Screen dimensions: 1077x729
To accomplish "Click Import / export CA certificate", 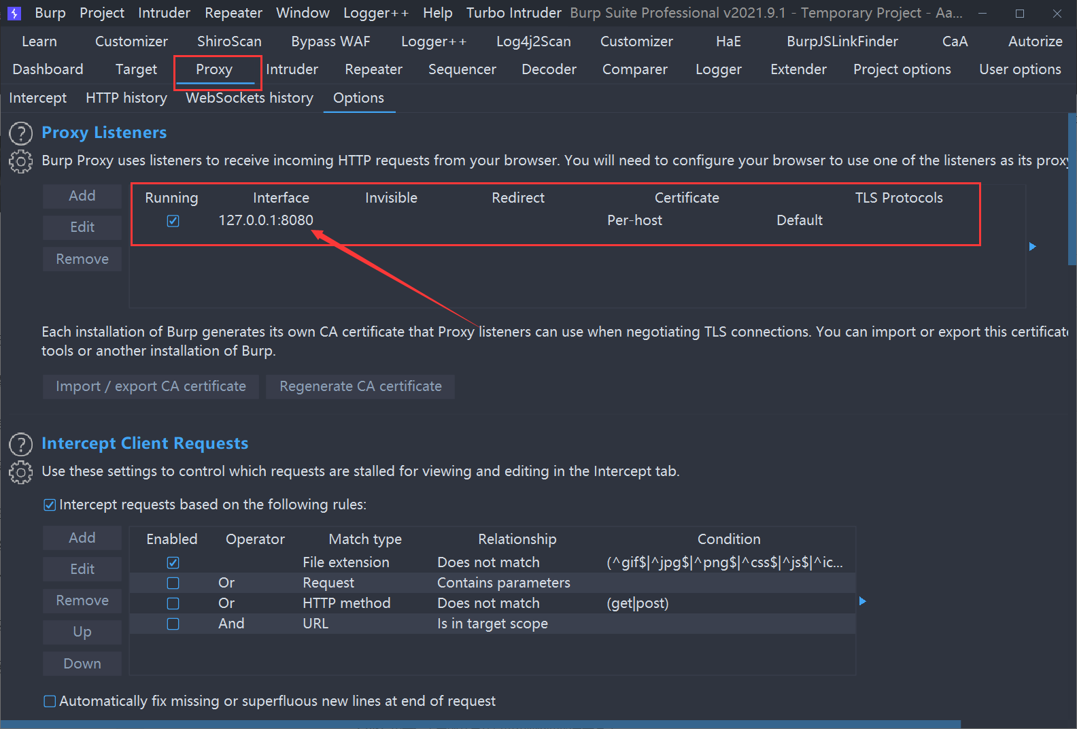I will click(x=151, y=386).
